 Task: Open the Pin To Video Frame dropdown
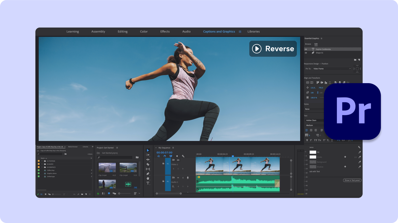click(332, 69)
